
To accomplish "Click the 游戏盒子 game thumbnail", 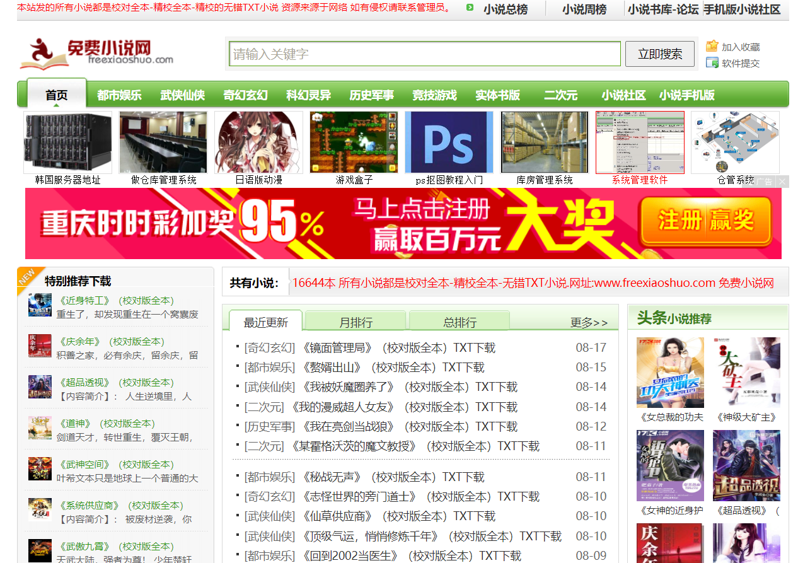I will [x=354, y=142].
